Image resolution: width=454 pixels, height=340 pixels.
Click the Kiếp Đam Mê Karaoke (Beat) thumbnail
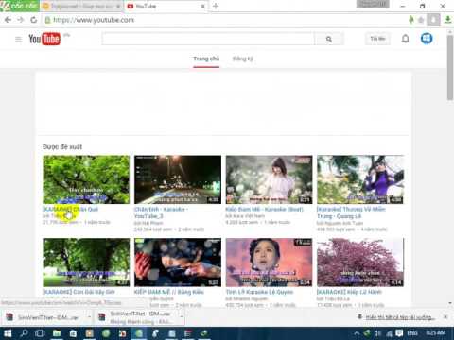pyautogui.click(x=269, y=179)
